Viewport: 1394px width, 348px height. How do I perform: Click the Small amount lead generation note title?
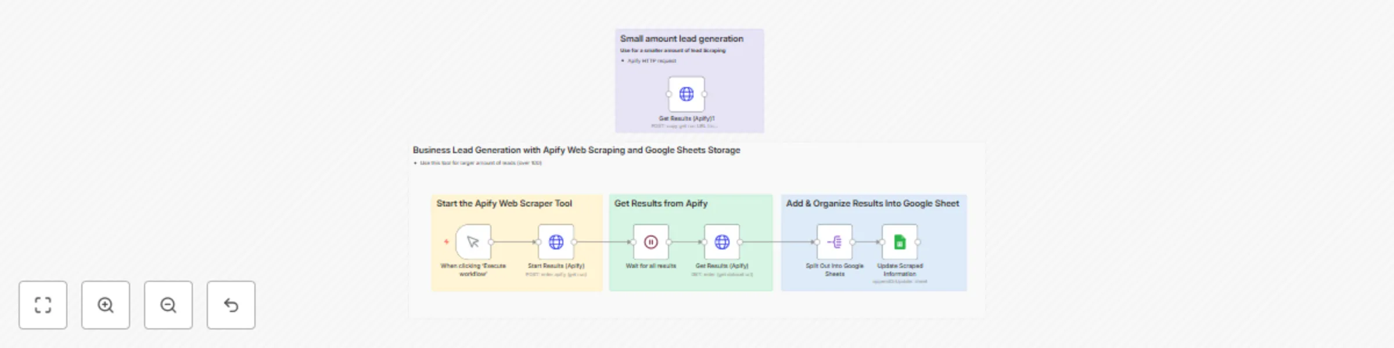pos(681,39)
